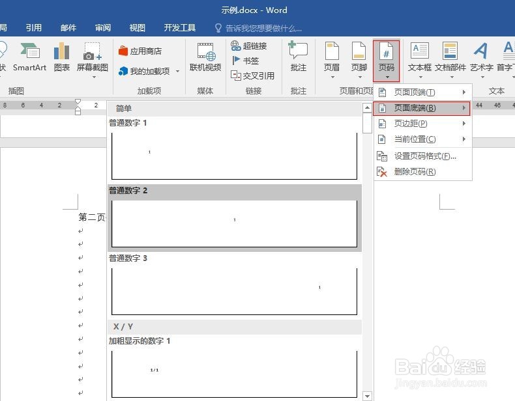
Task: Insert WordArt (艺术字)
Action: point(482,61)
